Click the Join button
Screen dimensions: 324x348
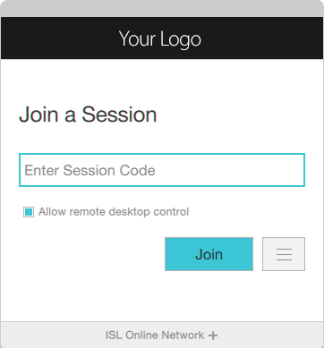(209, 254)
